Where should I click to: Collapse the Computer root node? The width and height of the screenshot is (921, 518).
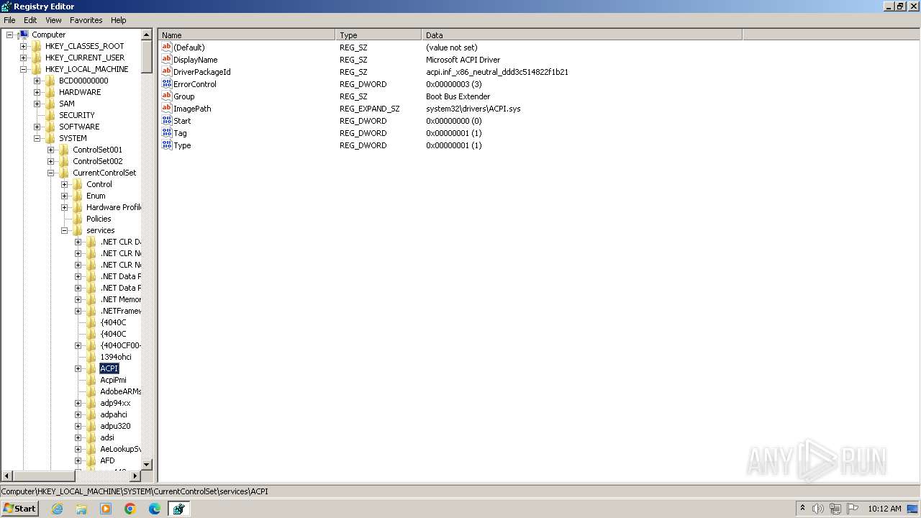pos(10,35)
